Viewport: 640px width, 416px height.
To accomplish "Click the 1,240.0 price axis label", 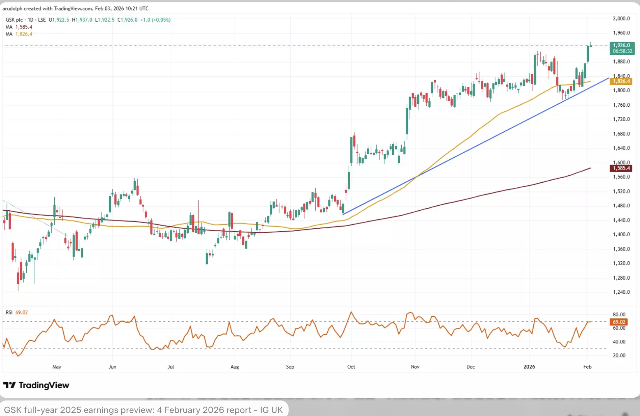I will pyautogui.click(x=621, y=292).
